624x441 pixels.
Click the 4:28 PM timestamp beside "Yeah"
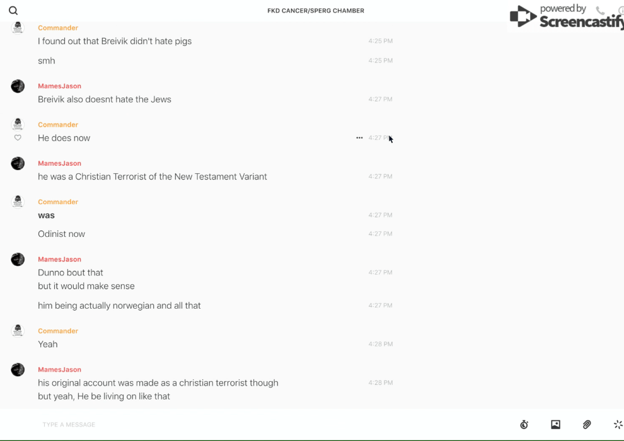coord(381,344)
